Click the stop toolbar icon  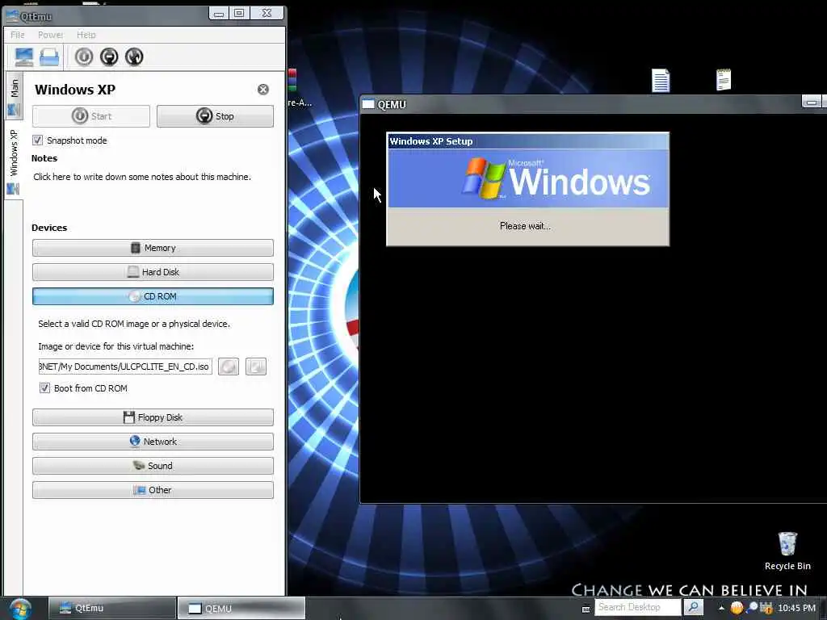(109, 57)
